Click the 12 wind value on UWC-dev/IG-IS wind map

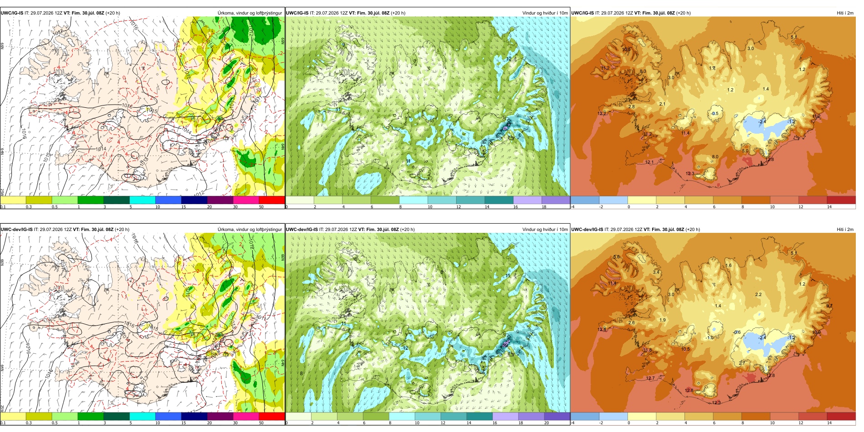click(406, 348)
